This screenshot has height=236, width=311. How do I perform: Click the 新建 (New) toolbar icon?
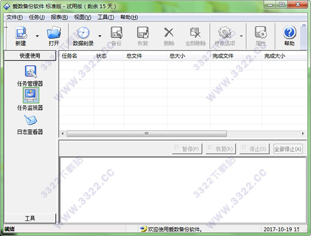coord(21,33)
